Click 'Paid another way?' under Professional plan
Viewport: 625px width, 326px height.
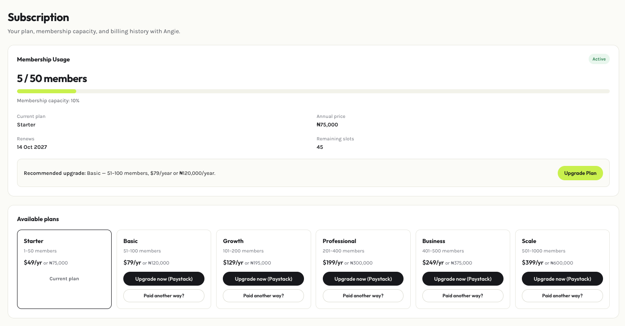pyautogui.click(x=363, y=296)
